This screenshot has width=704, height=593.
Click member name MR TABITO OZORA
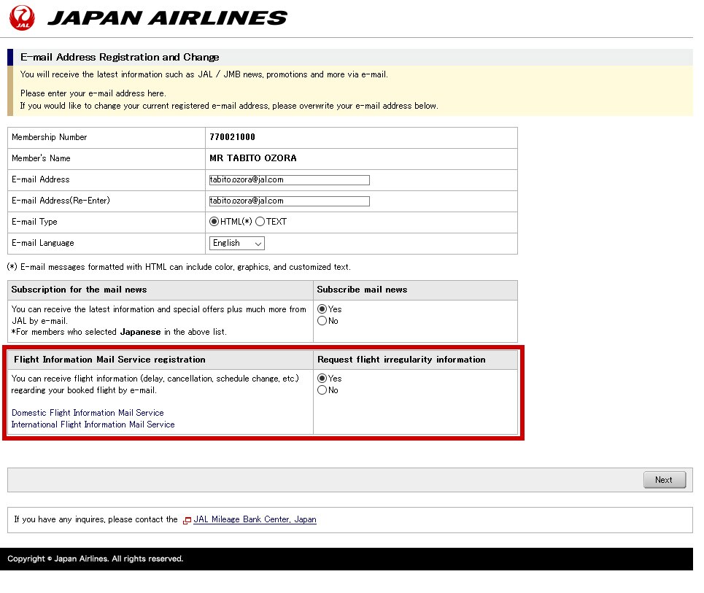tap(252, 158)
